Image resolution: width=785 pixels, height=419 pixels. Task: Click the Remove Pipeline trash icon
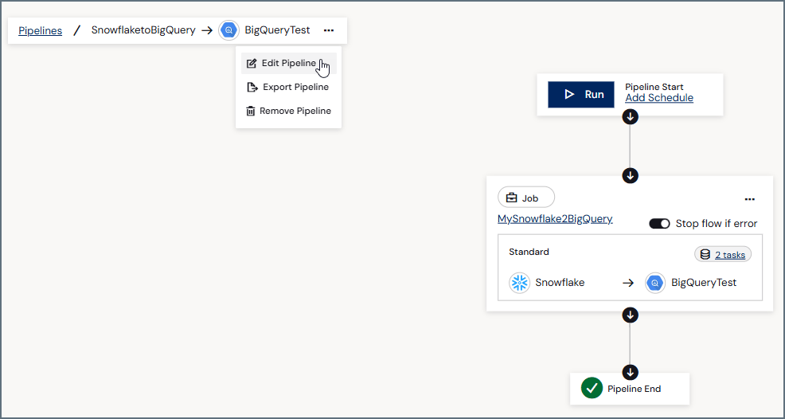coord(251,111)
